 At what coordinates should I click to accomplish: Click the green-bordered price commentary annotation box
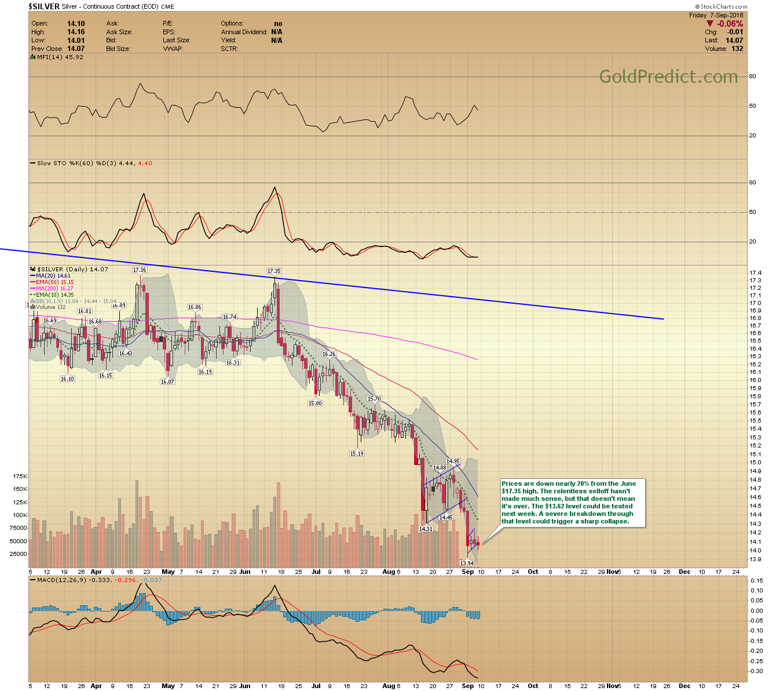[x=571, y=503]
